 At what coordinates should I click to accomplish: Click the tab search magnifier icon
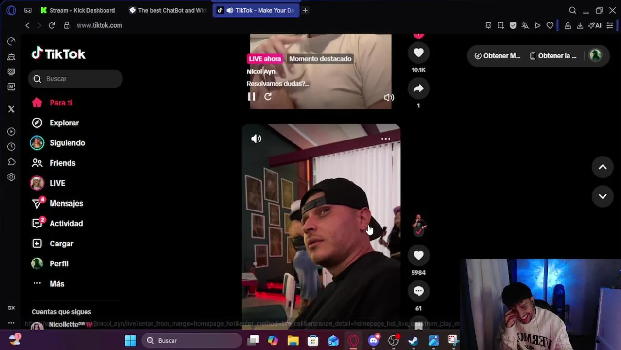pos(572,10)
